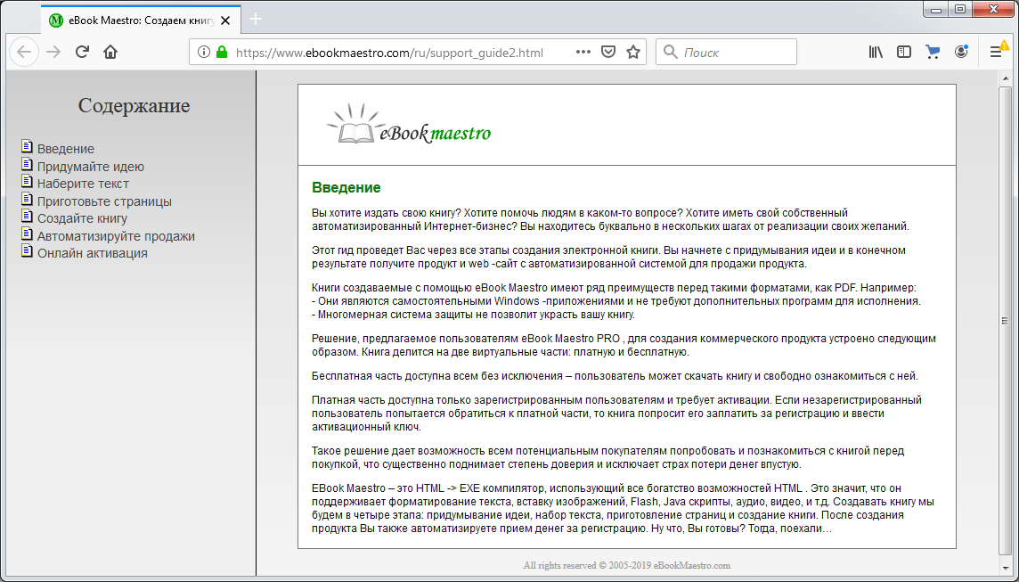The image size is (1019, 582).
Task: Open the Firefox hamburger menu
Action: point(996,52)
